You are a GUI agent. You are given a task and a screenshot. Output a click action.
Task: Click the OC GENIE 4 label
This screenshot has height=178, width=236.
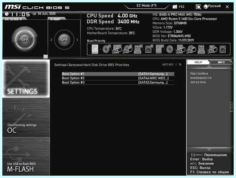point(13,19)
